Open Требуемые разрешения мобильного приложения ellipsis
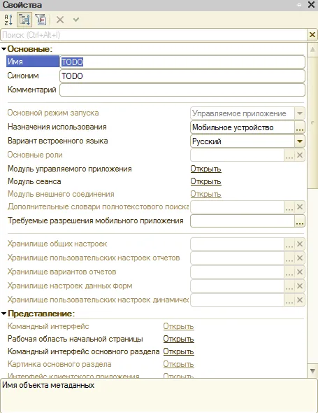This screenshot has width=318, height=413. (300, 221)
